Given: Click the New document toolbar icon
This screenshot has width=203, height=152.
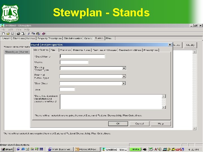Looking at the screenshot, I should (4, 34).
